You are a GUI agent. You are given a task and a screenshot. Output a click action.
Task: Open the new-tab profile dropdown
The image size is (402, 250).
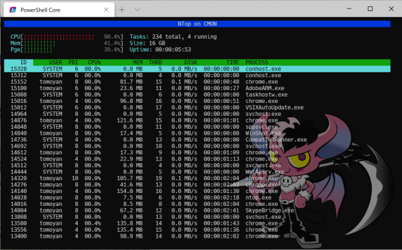pyautogui.click(x=137, y=10)
